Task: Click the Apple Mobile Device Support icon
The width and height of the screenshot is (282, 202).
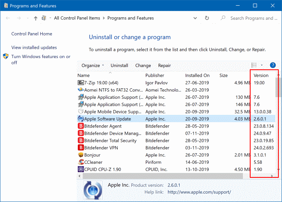Action: (81, 112)
